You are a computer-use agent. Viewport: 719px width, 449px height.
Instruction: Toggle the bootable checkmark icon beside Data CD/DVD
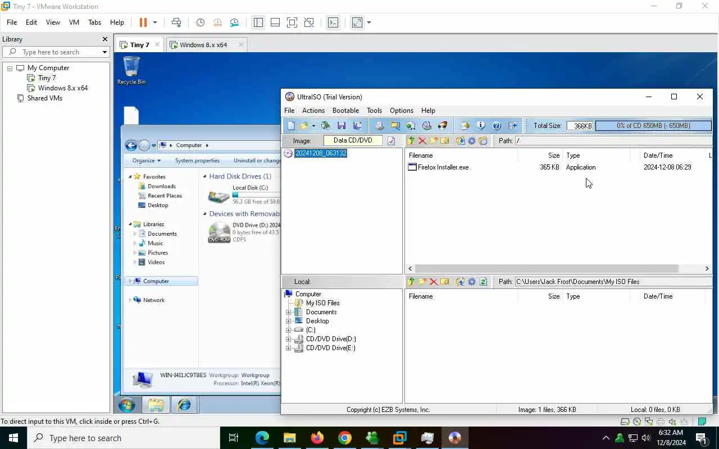tap(392, 141)
